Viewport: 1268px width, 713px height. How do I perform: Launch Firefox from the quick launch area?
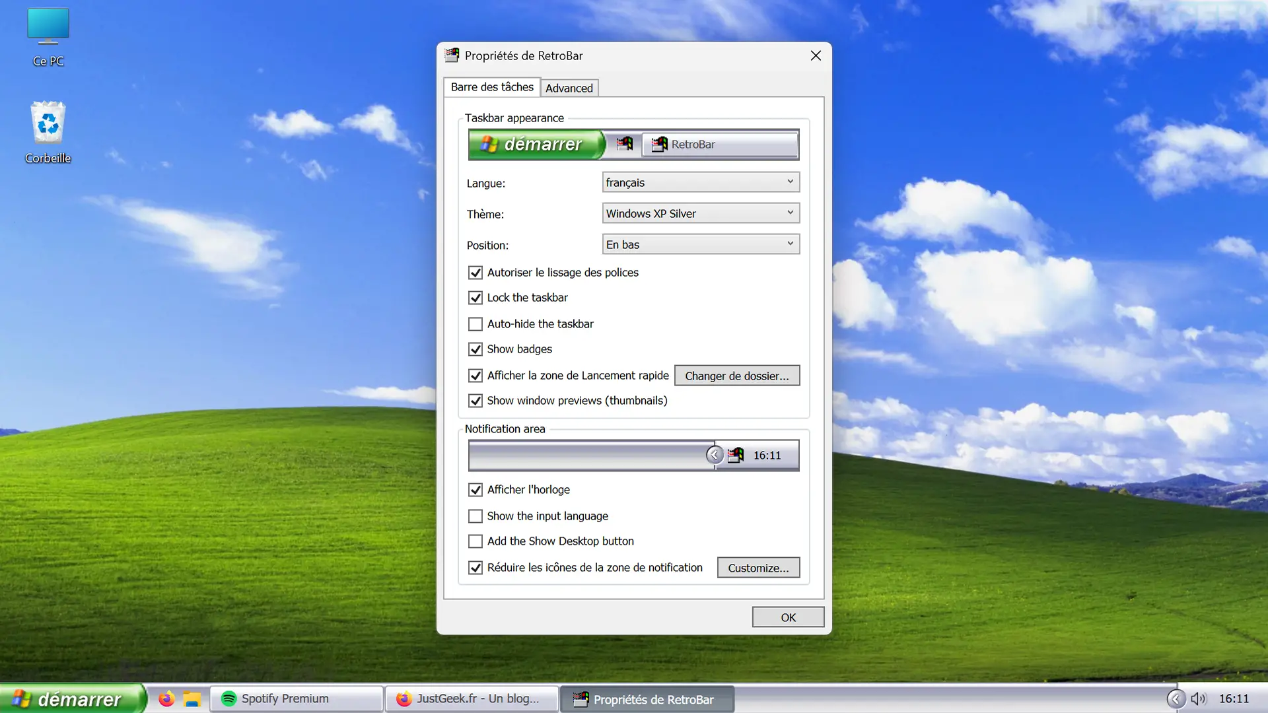point(166,698)
